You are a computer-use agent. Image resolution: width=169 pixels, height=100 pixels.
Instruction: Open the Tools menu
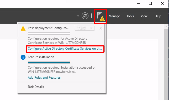[x=130, y=16]
